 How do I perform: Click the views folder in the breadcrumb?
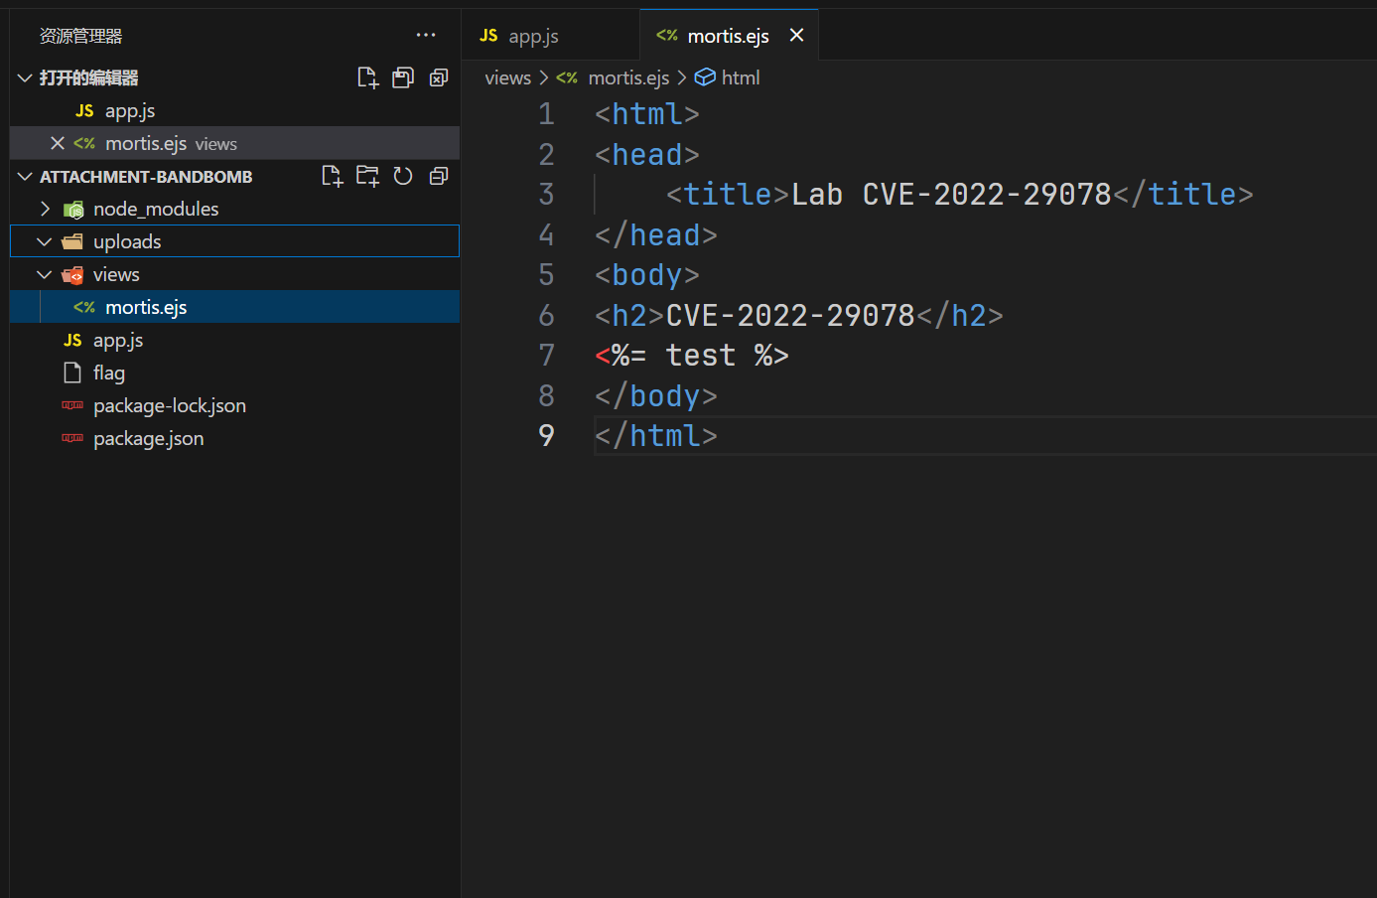(x=507, y=77)
